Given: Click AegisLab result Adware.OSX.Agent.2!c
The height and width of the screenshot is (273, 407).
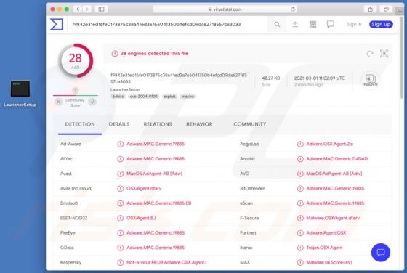Looking at the screenshot, I should pos(330,144).
